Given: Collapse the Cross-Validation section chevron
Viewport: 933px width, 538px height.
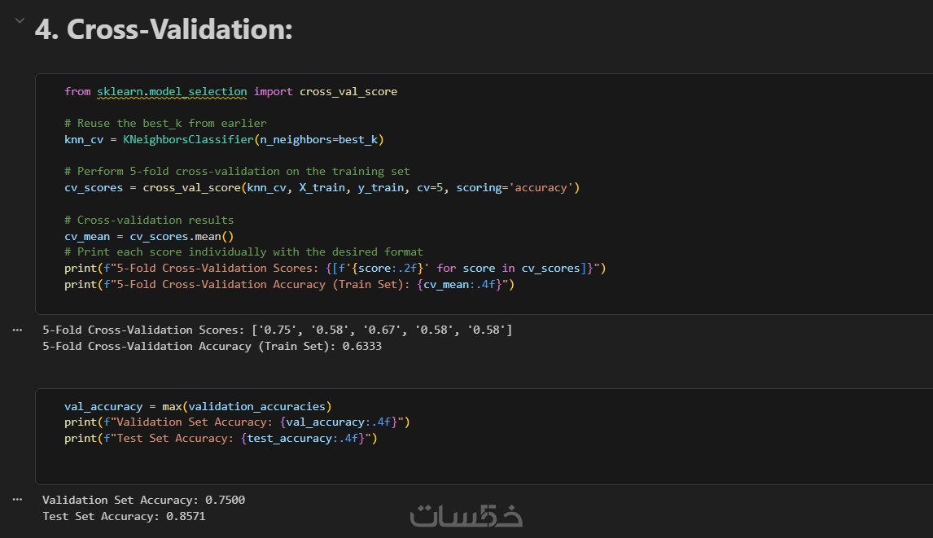Looking at the screenshot, I should (18, 21).
